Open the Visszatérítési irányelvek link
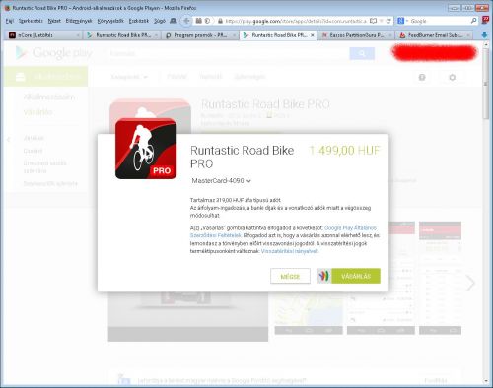Image resolution: width=493 pixels, height=388 pixels. pos(290,251)
